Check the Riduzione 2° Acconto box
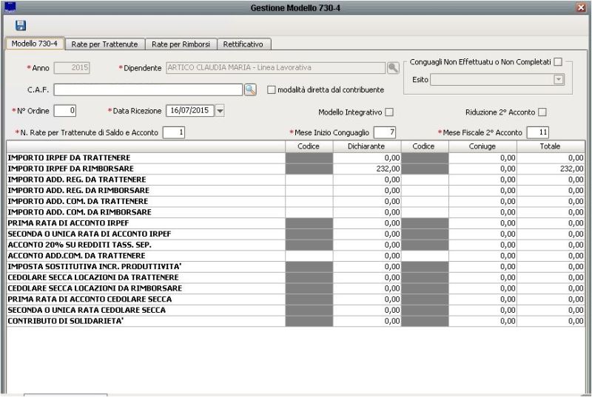Image resolution: width=592 pixels, height=397 pixels. pyautogui.click(x=542, y=112)
